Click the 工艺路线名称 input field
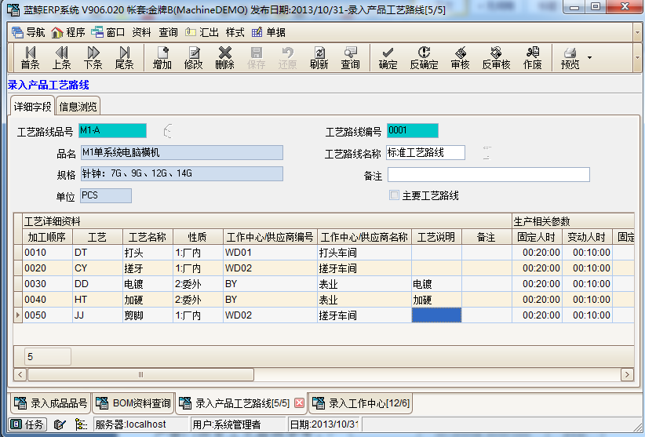Screen dimensions: 645x437 [425, 152]
